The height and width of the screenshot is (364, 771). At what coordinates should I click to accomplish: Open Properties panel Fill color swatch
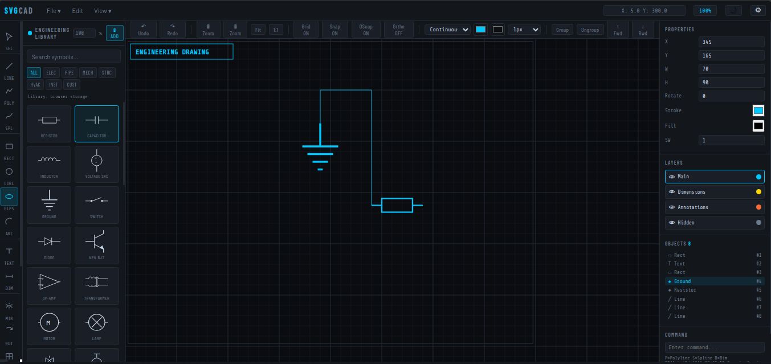758,126
